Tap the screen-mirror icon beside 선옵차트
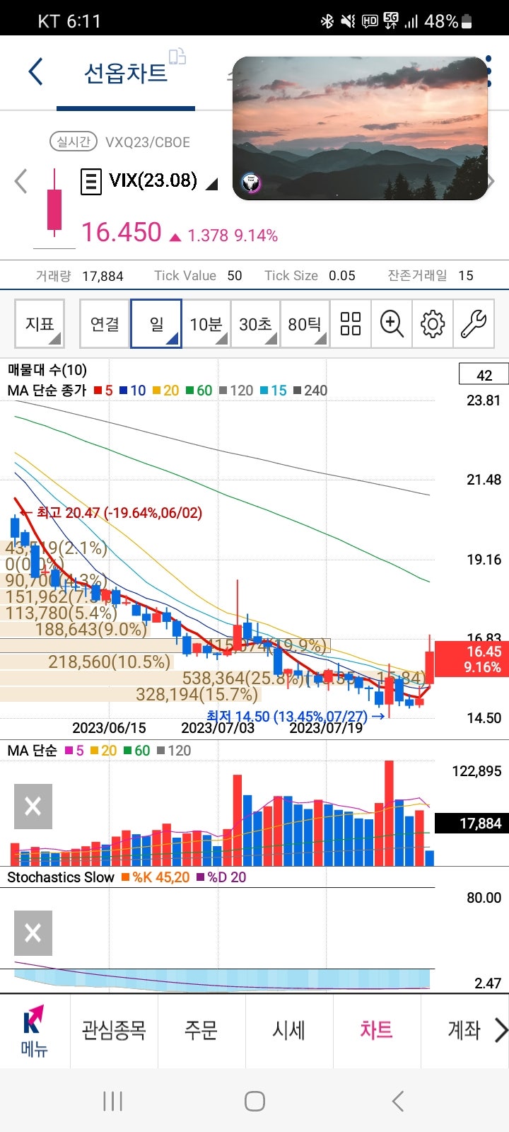509x1132 pixels. coord(177,57)
